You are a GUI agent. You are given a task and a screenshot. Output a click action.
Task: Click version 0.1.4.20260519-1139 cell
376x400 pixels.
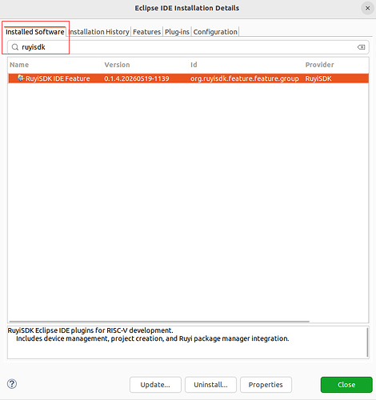[x=137, y=78]
